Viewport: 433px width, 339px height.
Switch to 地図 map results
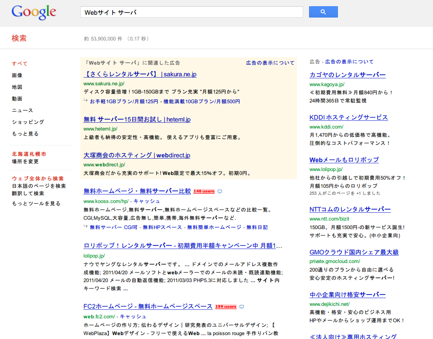[x=17, y=87]
